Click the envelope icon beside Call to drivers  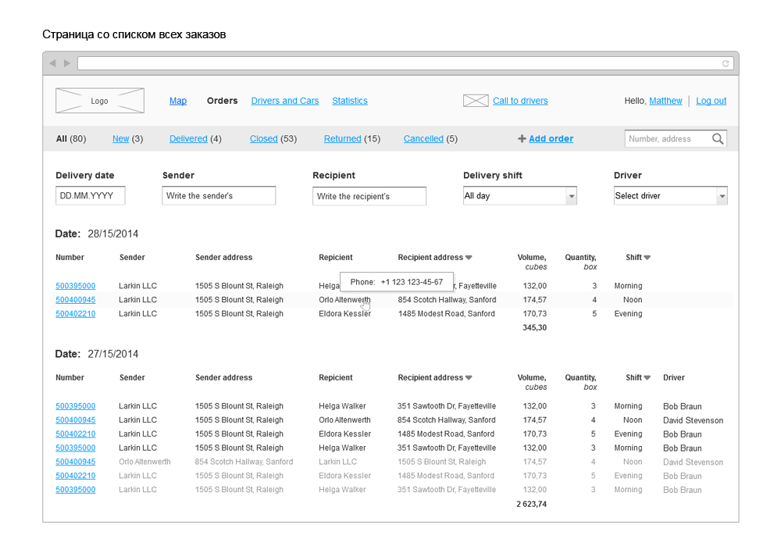tap(476, 101)
